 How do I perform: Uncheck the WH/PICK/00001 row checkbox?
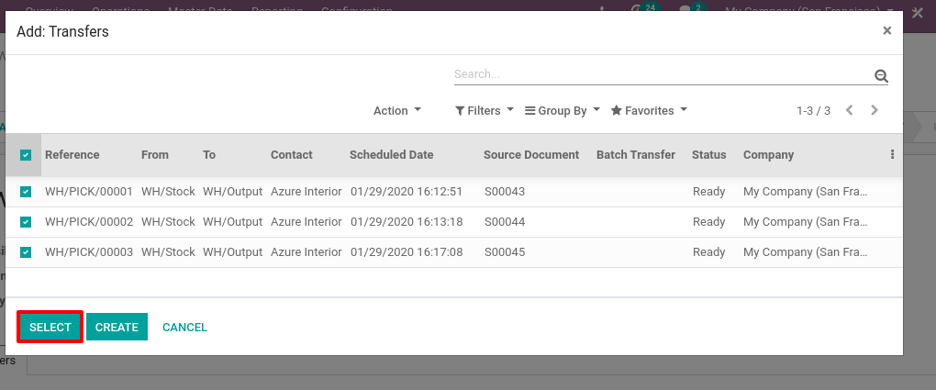pos(26,192)
